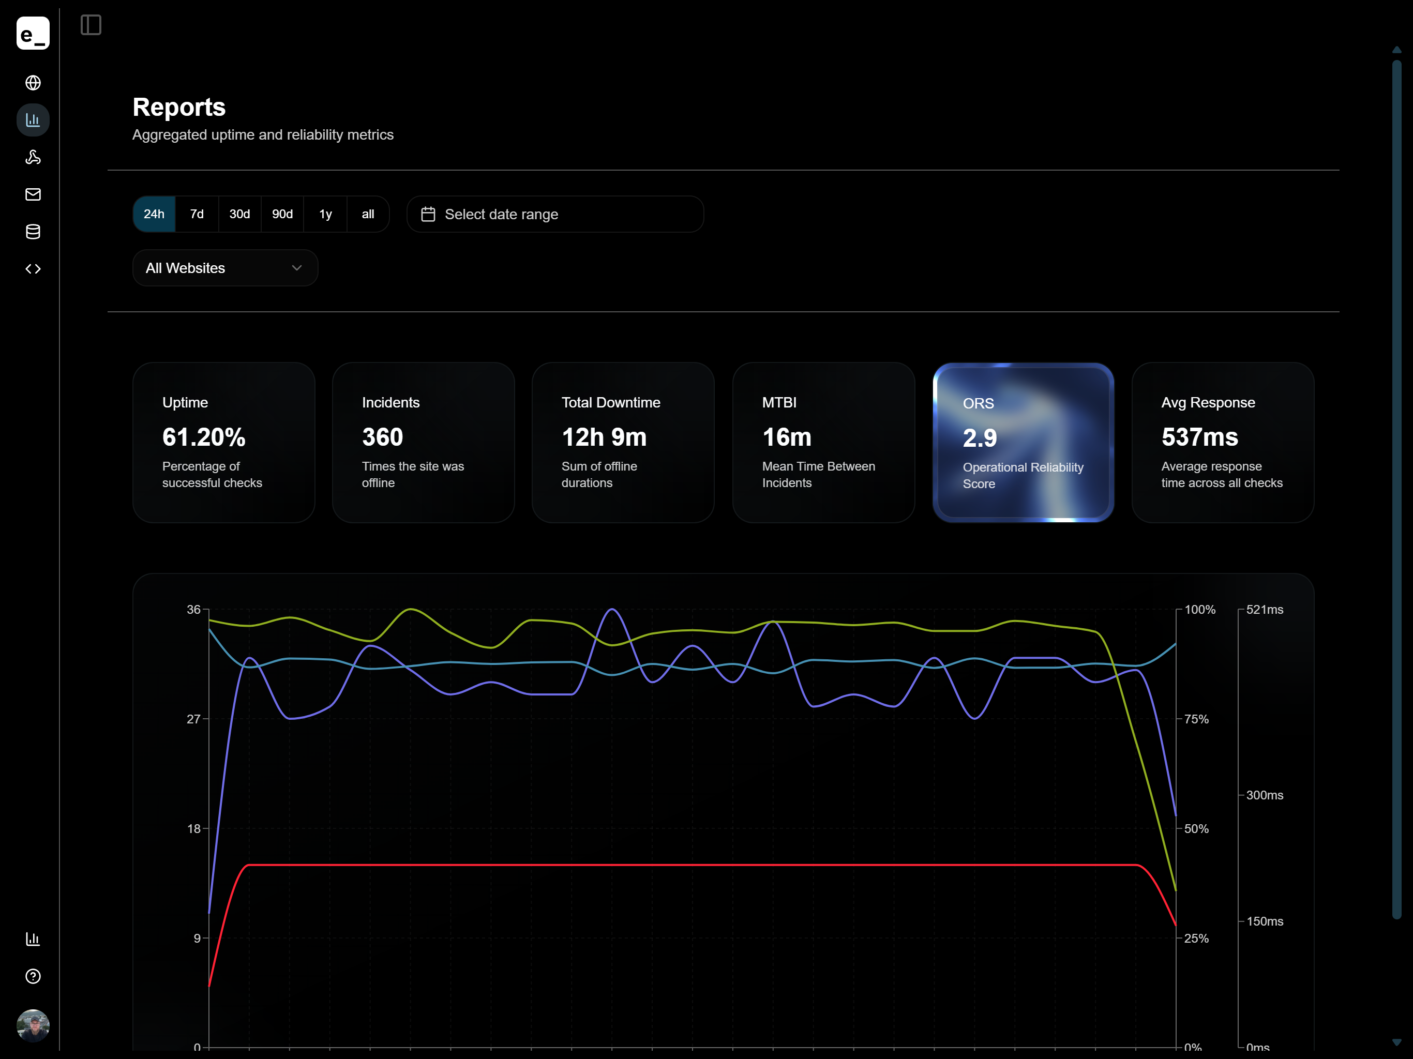Open the mail envelope sidebar icon

pyautogui.click(x=33, y=194)
